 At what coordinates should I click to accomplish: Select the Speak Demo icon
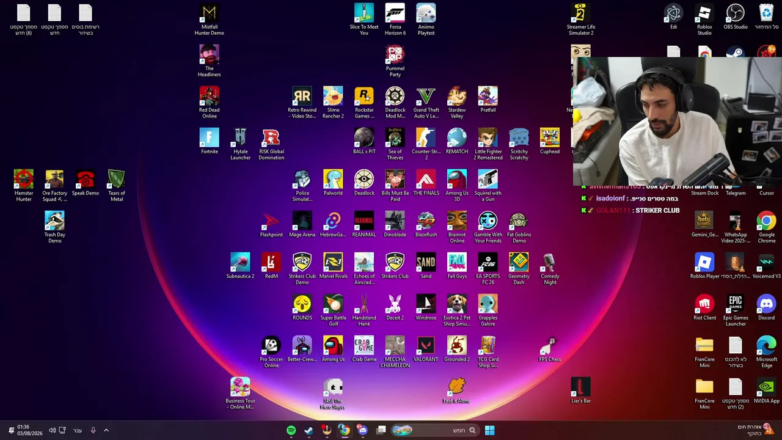pos(85,183)
